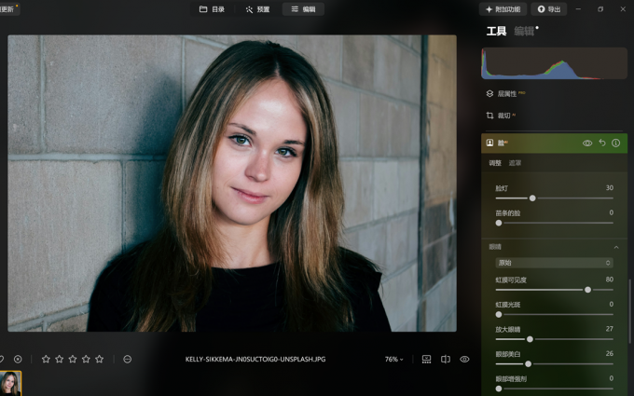Click the 导出 export button
This screenshot has height=396, width=634.
click(x=548, y=9)
